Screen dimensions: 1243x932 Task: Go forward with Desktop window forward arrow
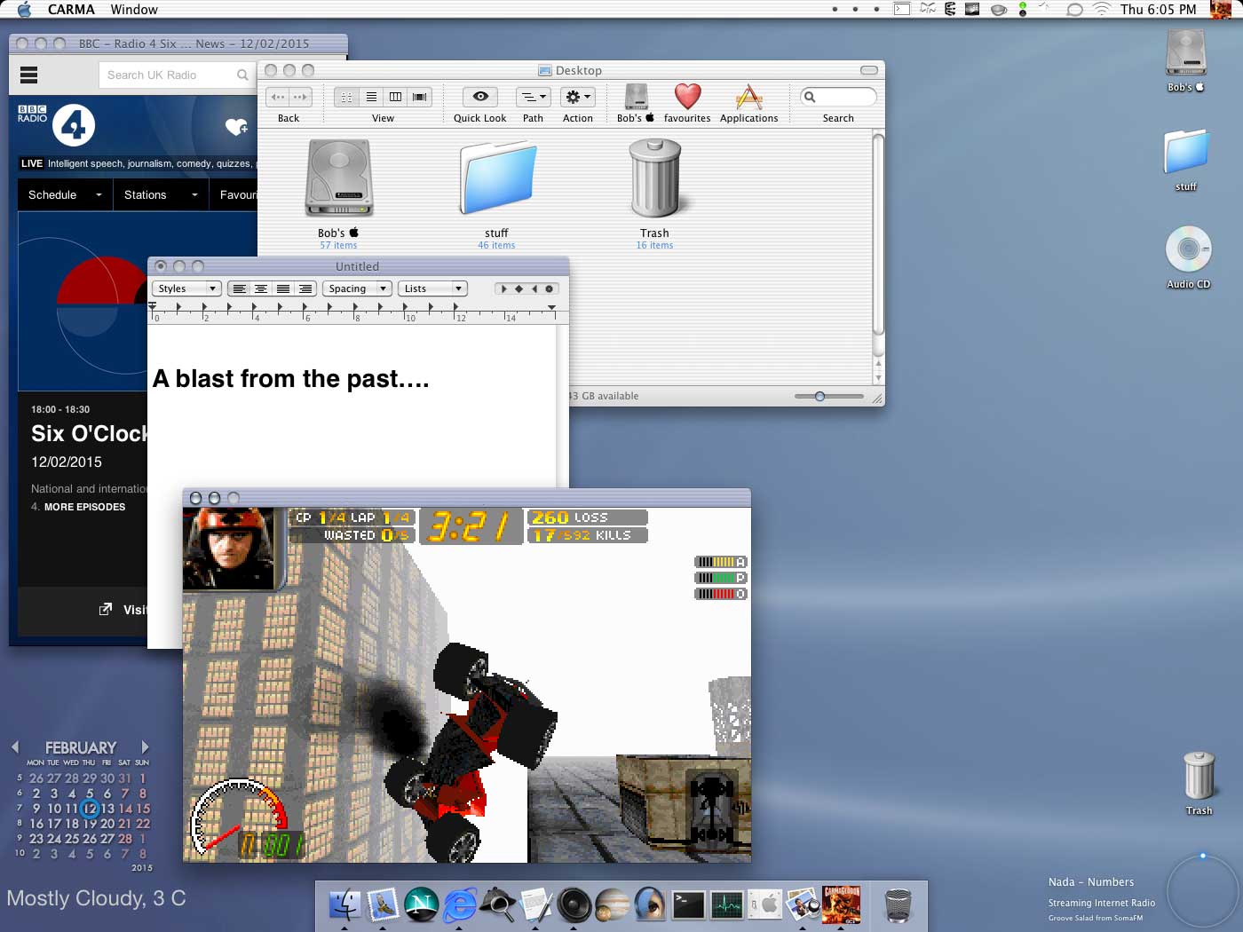coord(301,97)
